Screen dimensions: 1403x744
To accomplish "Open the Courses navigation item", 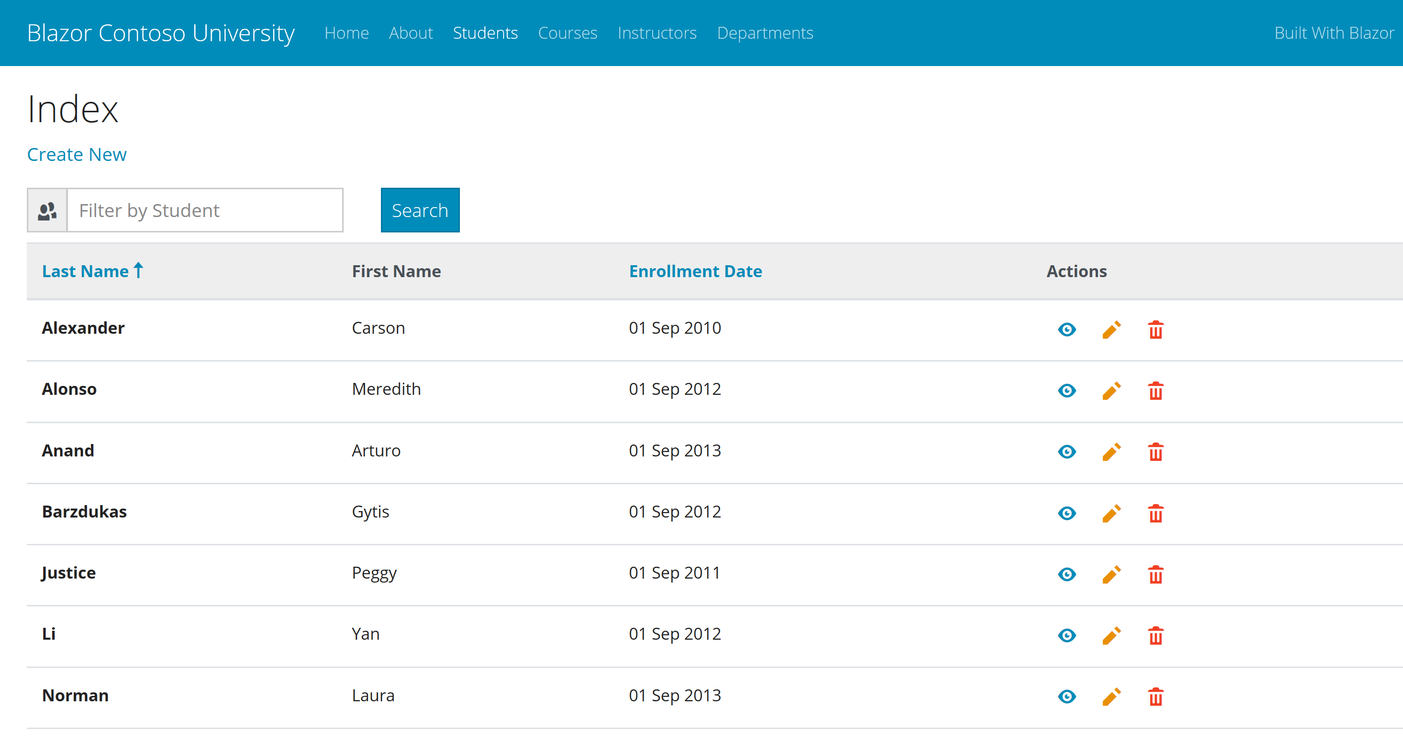I will tap(567, 33).
